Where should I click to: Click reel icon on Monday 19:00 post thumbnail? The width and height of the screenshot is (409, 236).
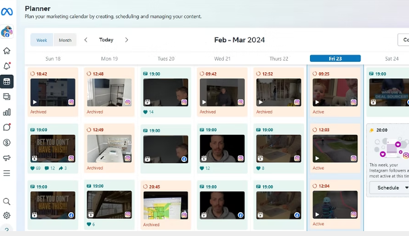[x=91, y=215]
